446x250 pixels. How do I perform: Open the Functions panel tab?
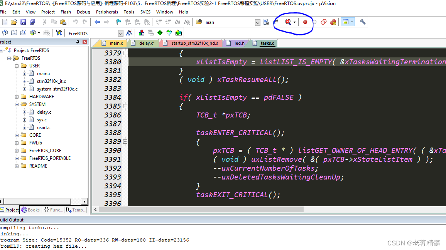click(54, 210)
